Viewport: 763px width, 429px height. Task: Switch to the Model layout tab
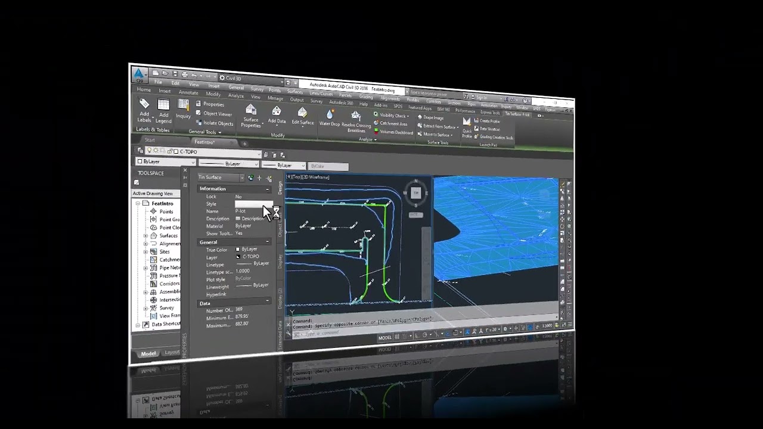click(148, 353)
